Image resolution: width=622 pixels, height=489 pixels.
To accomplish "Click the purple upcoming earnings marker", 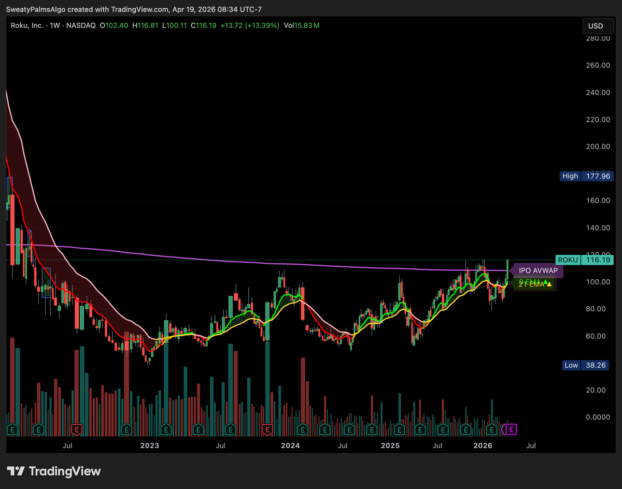I will coord(512,429).
